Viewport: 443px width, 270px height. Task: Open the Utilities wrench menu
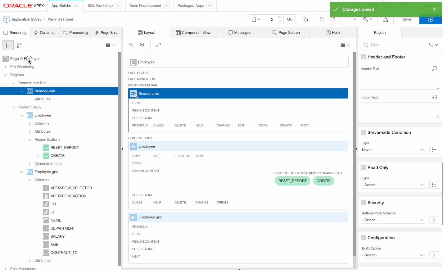[x=367, y=19]
